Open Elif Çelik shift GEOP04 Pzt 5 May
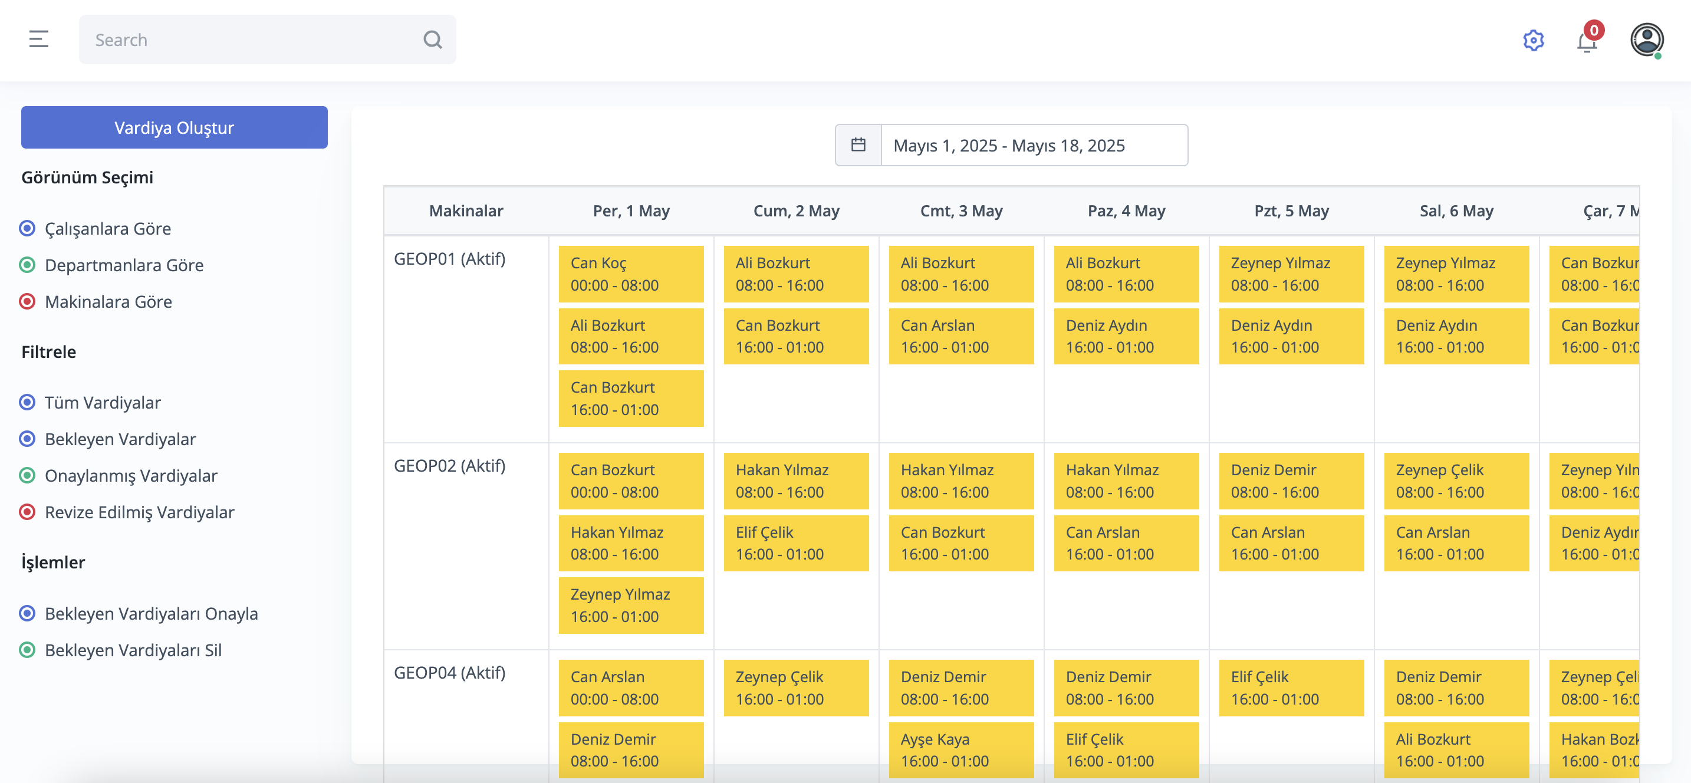The image size is (1691, 783). click(1291, 688)
